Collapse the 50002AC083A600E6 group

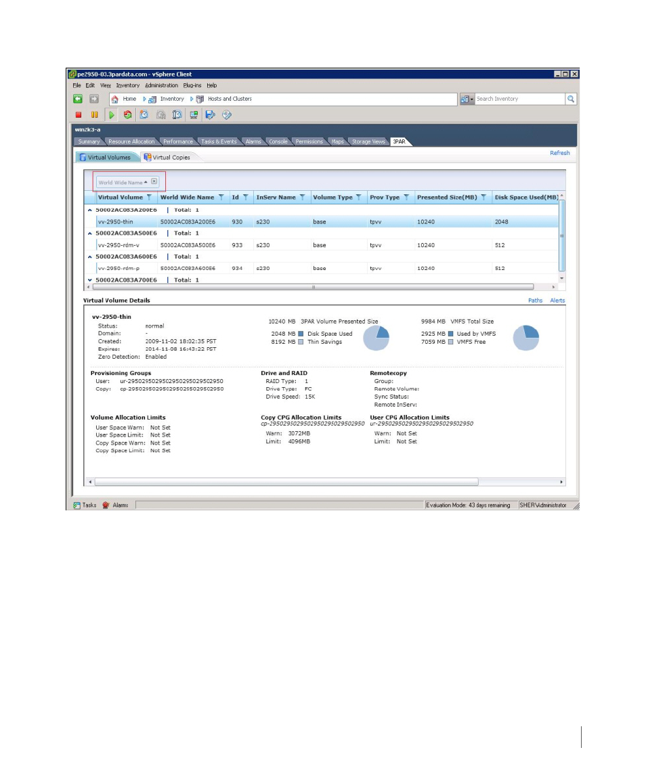(89, 257)
